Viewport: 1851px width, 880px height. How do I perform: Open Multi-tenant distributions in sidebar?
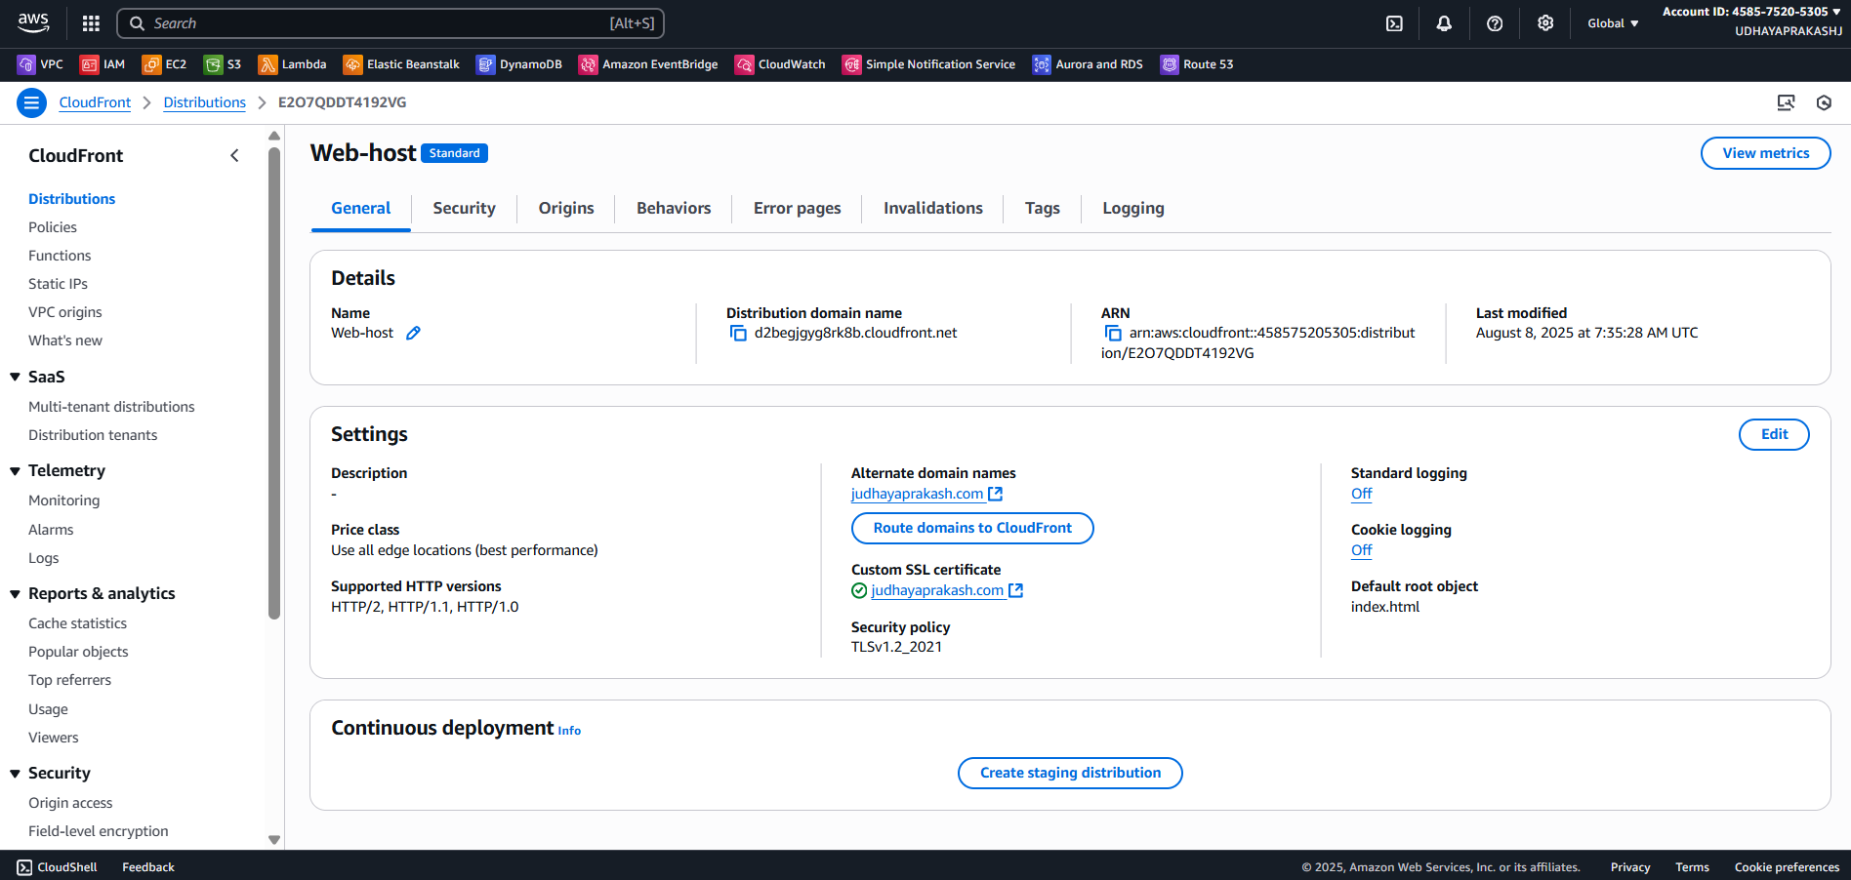click(111, 407)
